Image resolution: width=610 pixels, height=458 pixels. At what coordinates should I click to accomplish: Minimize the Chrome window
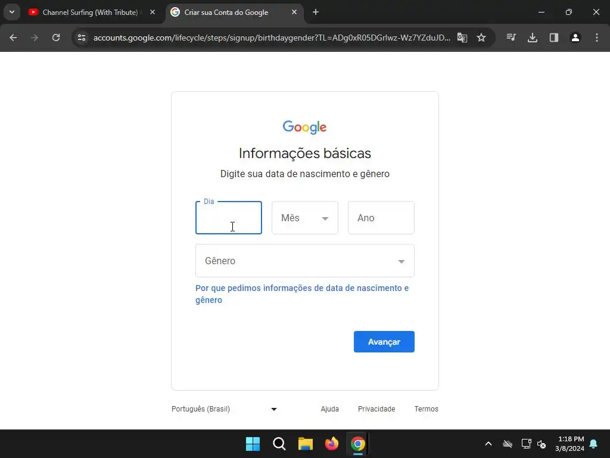(x=541, y=12)
